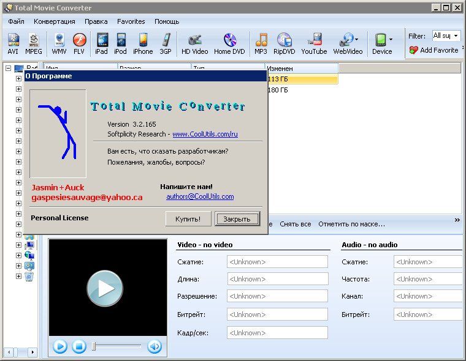Launch the RipDVD tool
This screenshot has height=361, width=466.
coord(284,43)
